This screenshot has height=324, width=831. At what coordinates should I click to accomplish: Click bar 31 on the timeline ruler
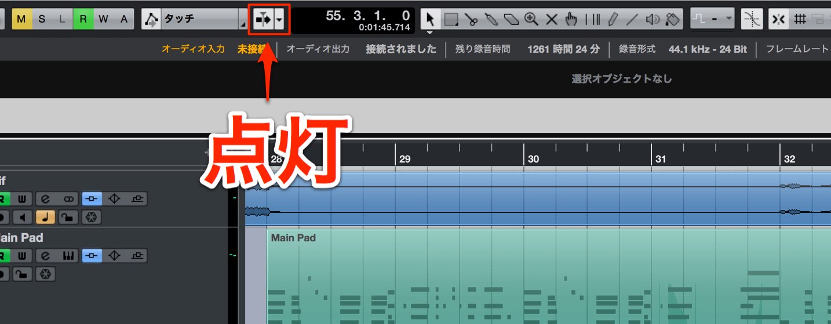click(661, 159)
